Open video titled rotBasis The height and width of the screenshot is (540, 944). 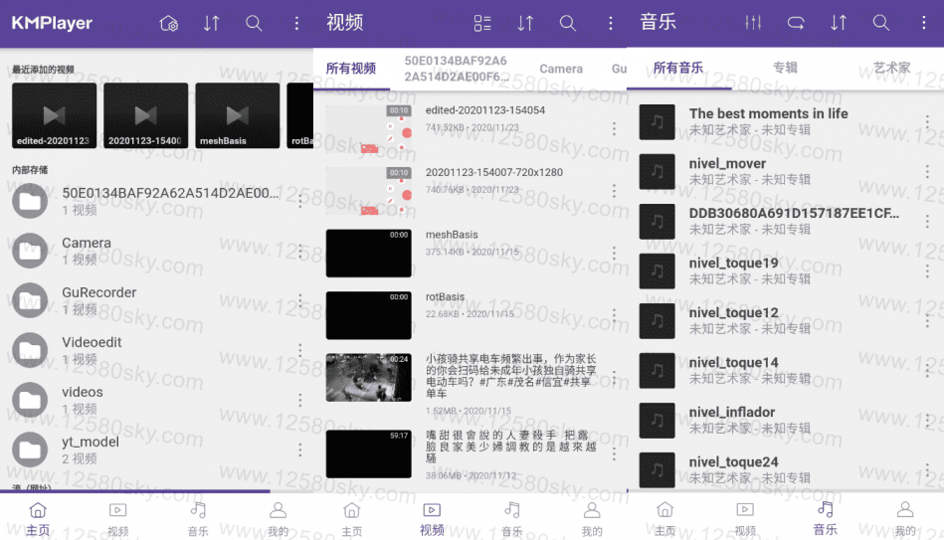click(445, 296)
